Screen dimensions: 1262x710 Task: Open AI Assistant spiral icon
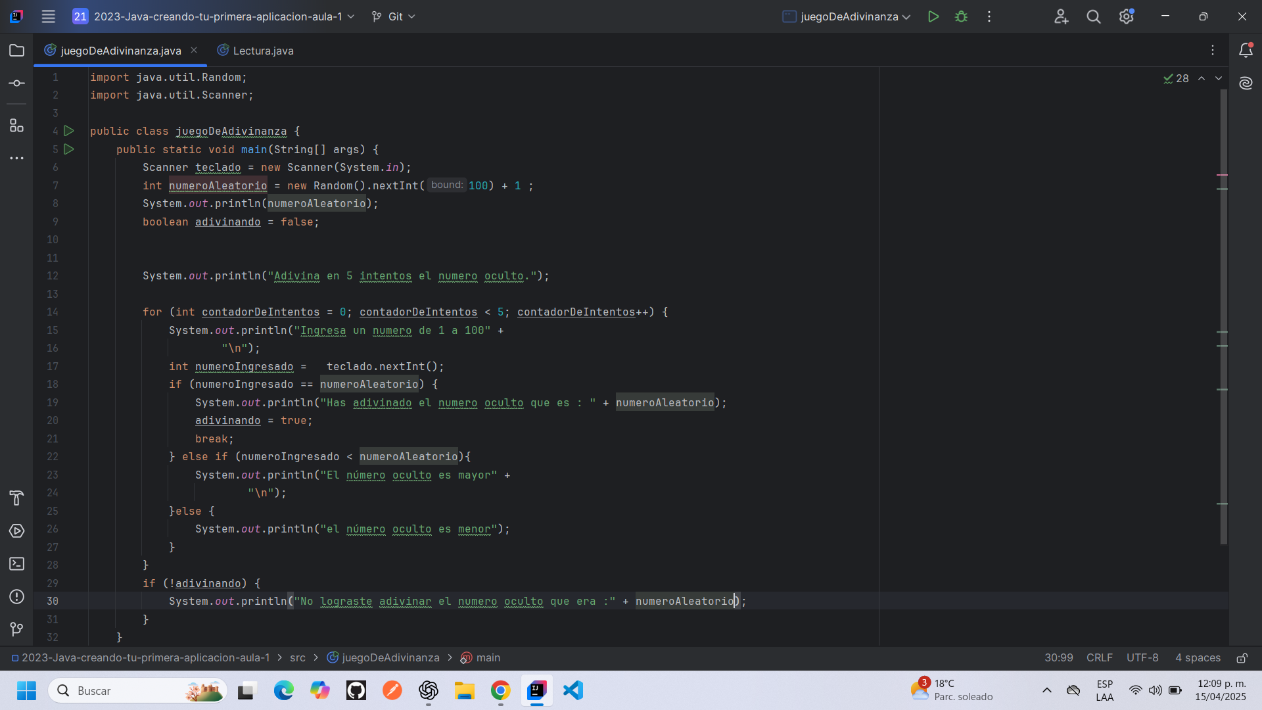[1246, 83]
